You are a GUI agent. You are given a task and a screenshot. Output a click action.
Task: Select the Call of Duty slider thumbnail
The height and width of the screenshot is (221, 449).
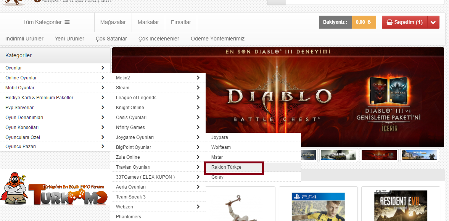point(338,155)
